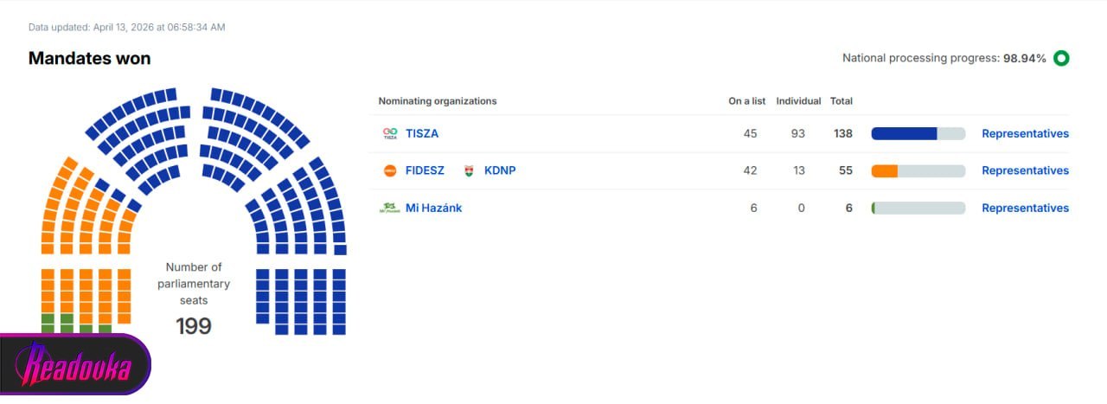Click the TISZA party logo icon
Viewport: 1107px width, 404px height.
point(390,134)
